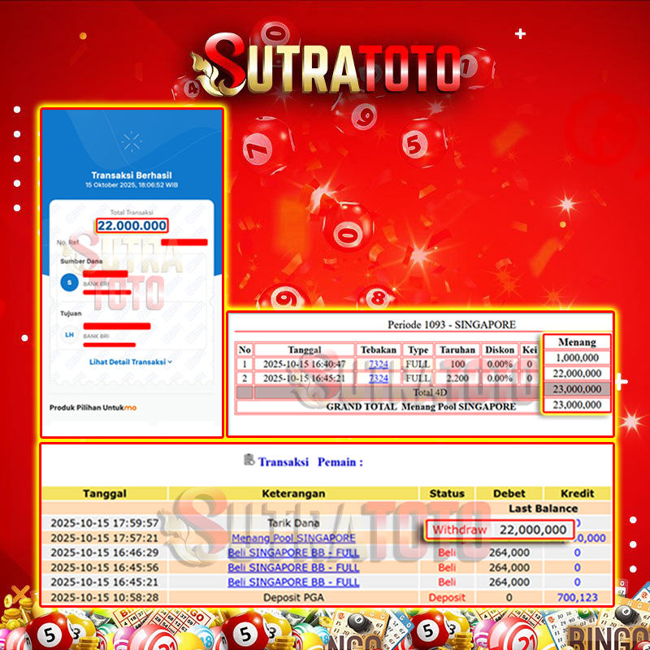Click the Kredit column header
This screenshot has height=650, width=650.
tap(577, 493)
